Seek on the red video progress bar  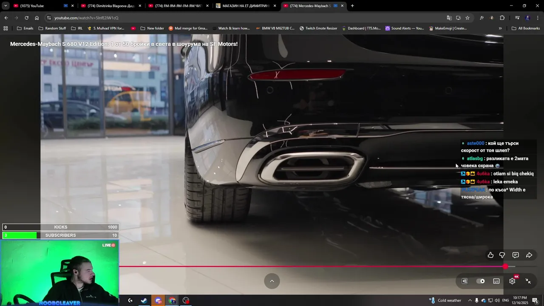[312, 266]
